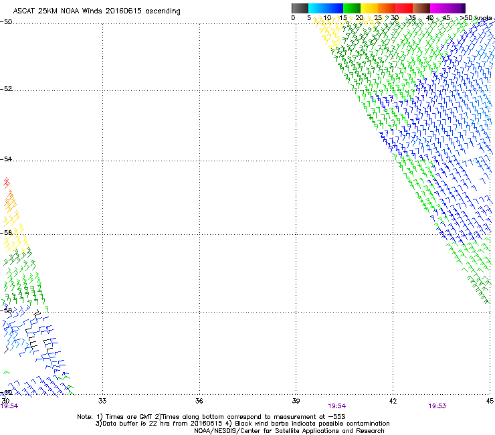Click the 39 longitude axis label
Screen dimensions: 495x435
click(296, 401)
